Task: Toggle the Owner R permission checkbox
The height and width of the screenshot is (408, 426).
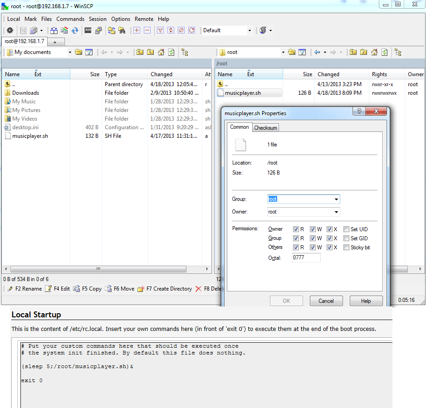Action: click(296, 229)
